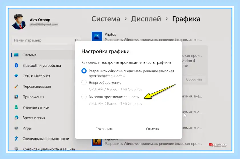Click the Время и язык icon
Image resolution: width=240 pixels, height=159 pixels.
coord(16,118)
